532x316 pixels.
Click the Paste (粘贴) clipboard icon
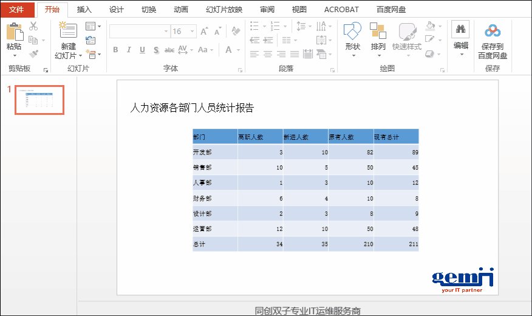pos(14,32)
